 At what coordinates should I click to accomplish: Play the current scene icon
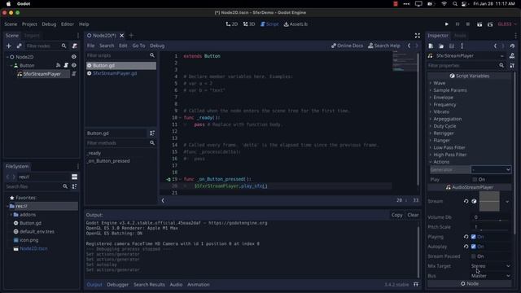point(479,24)
